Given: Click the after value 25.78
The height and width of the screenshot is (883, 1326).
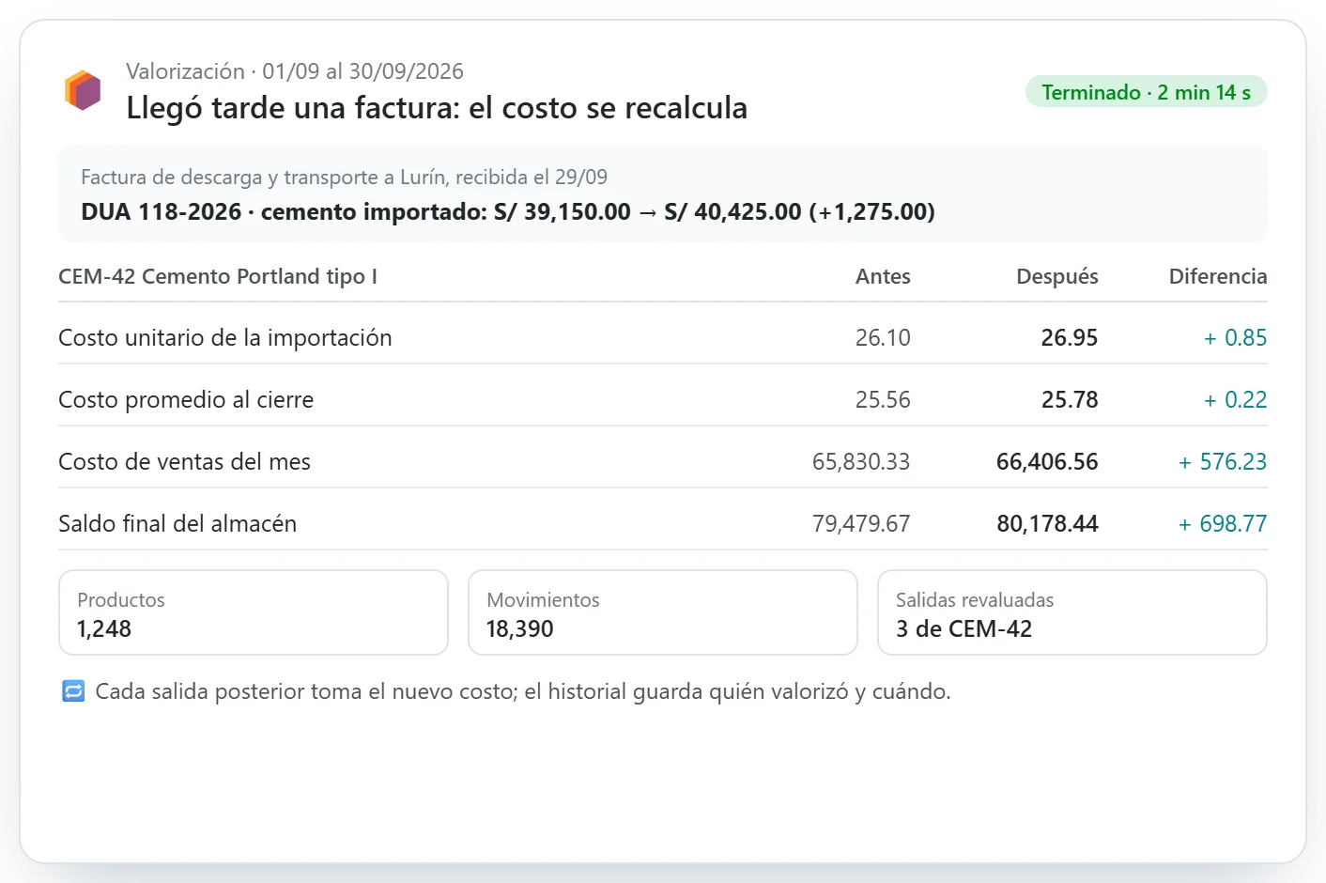Looking at the screenshot, I should coord(1070,399).
